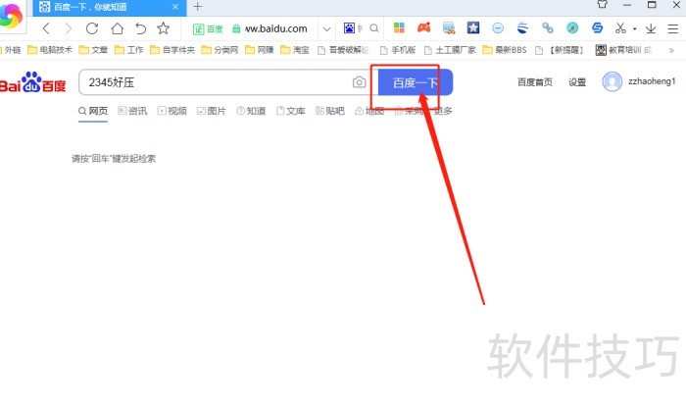
Task: Click the chain link extension icon
Action: click(x=547, y=28)
